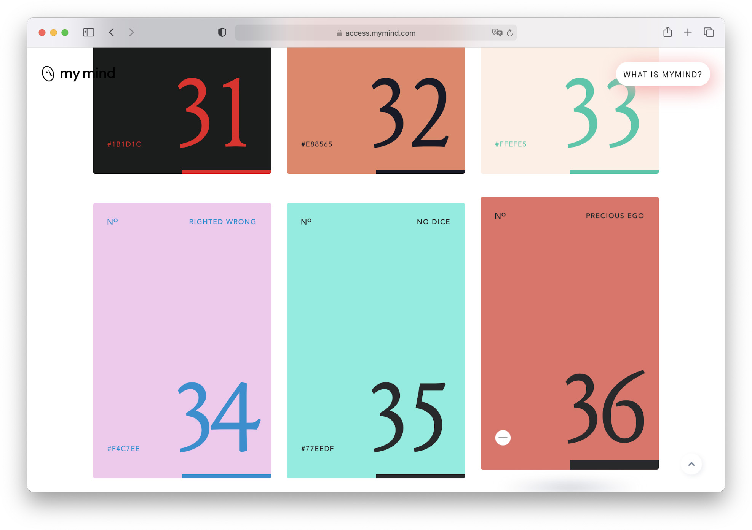
Task: Click the large number 32
Action: point(410,112)
